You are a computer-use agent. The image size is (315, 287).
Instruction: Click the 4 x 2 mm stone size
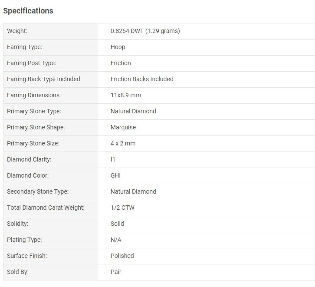click(123, 143)
